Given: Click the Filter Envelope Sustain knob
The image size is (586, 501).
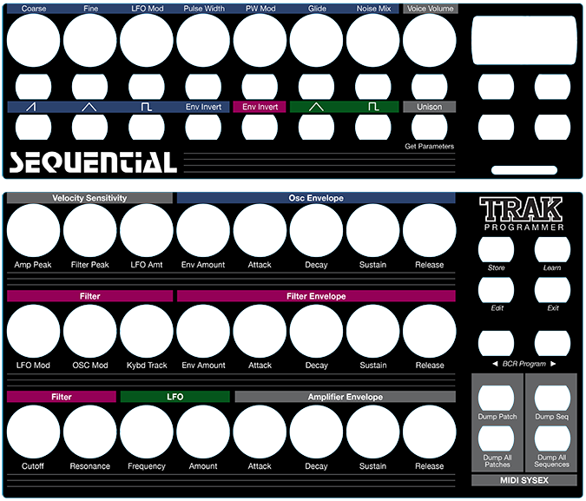Looking at the screenshot, I should coord(373,332).
